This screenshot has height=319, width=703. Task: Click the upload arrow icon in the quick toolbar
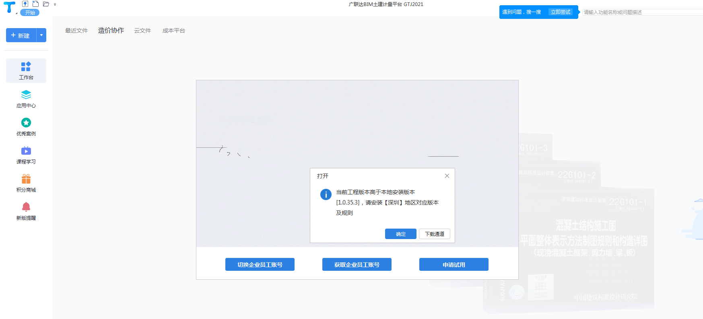coord(25,4)
